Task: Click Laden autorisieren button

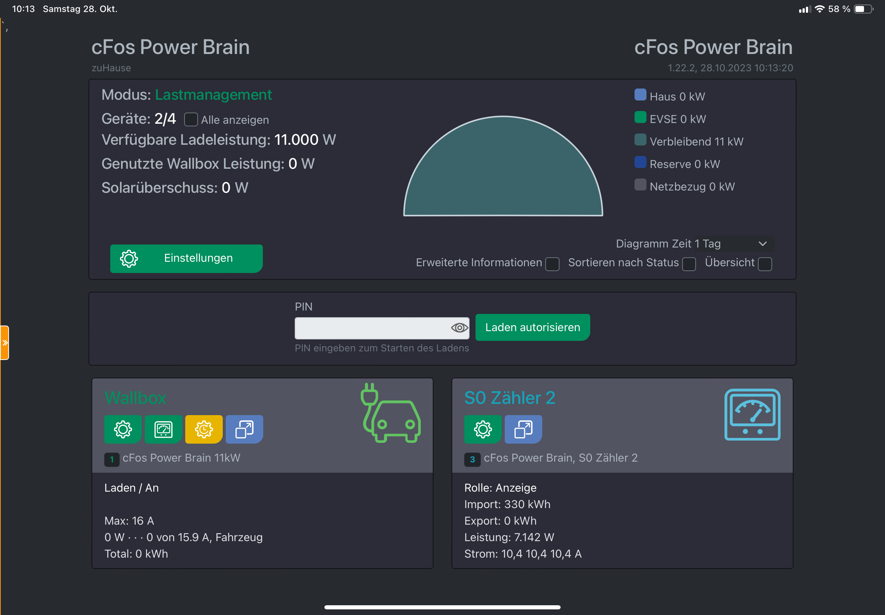Action: coord(532,327)
